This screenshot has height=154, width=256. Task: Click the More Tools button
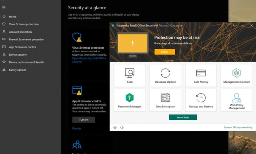(183, 118)
